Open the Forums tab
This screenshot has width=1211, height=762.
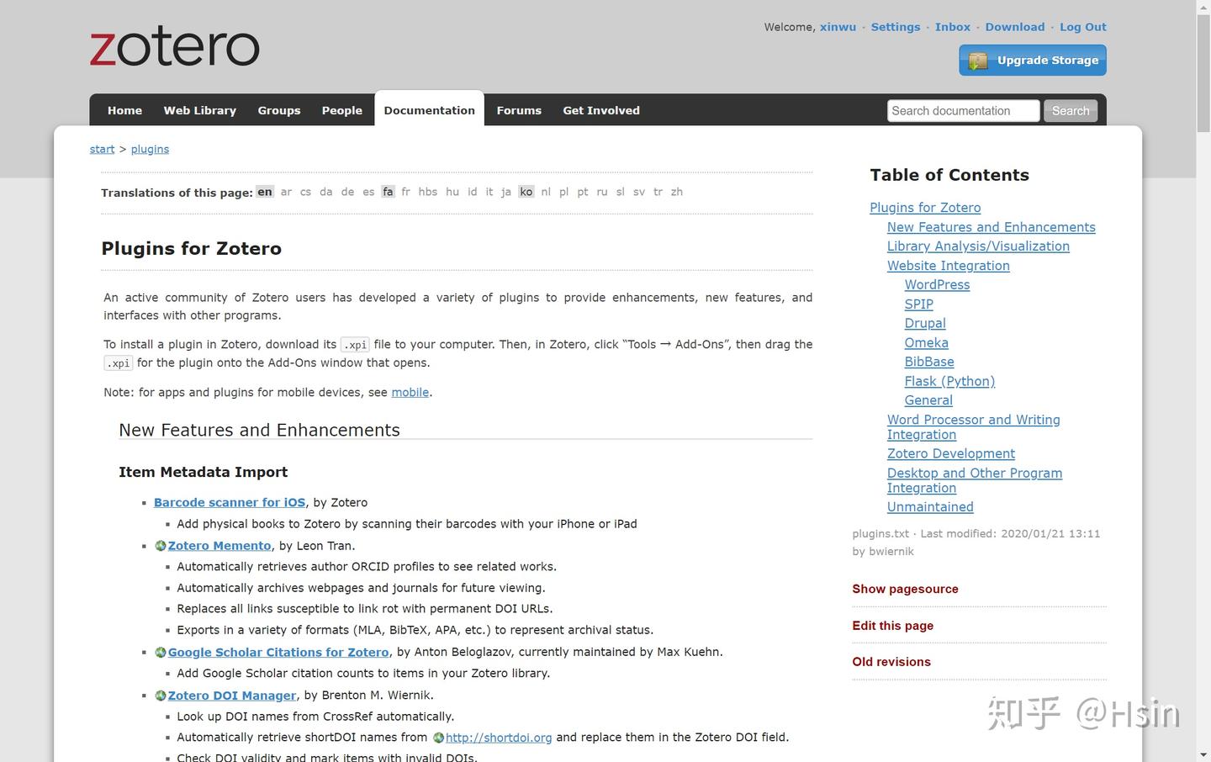click(x=519, y=110)
